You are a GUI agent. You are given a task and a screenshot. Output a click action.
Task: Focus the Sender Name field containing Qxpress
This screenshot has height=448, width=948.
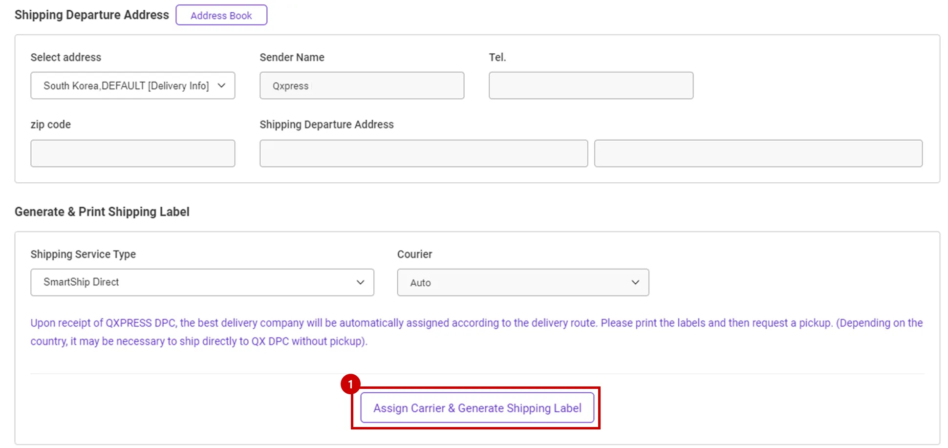[362, 85]
